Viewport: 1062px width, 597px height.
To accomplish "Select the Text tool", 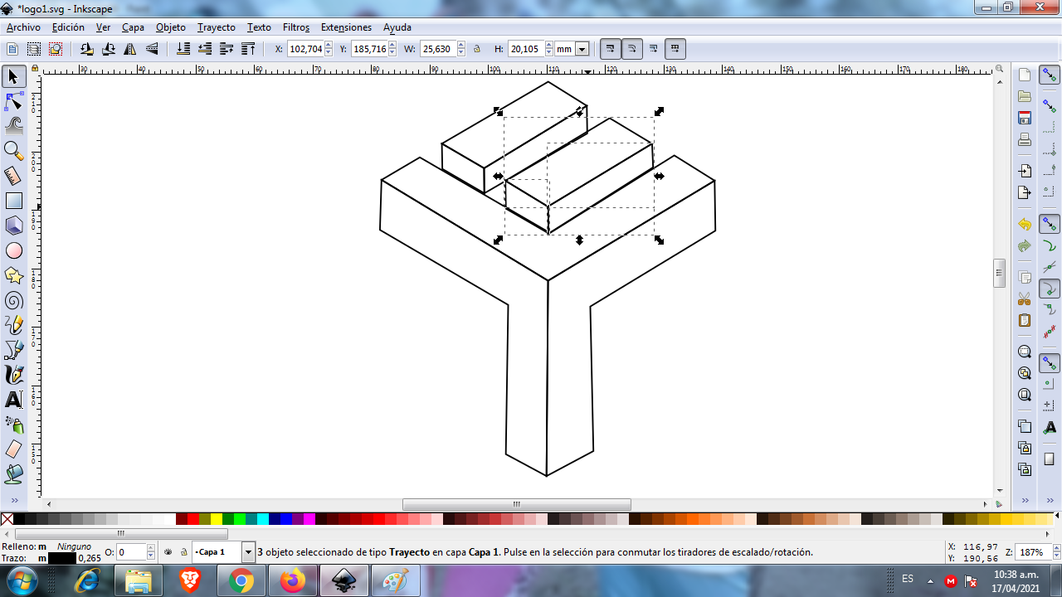I will [13, 400].
